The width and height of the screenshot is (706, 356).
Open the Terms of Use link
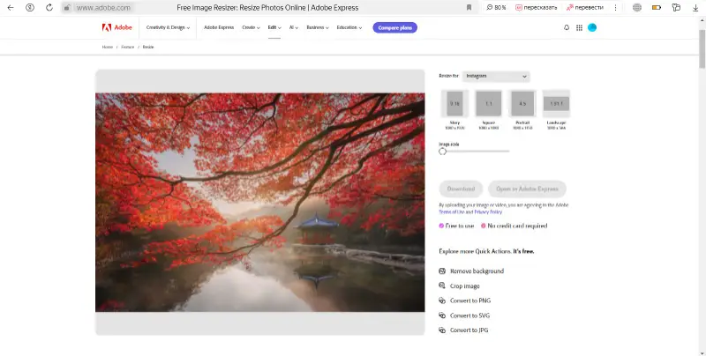pos(451,211)
